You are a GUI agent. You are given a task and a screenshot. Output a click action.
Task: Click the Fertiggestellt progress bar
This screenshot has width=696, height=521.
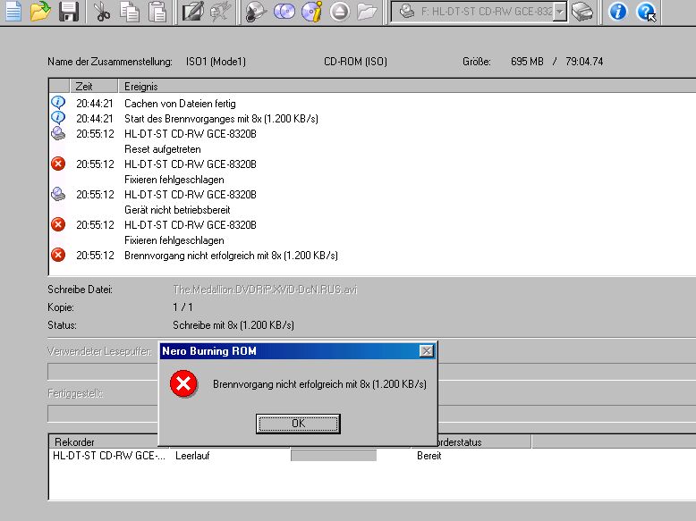point(371,414)
